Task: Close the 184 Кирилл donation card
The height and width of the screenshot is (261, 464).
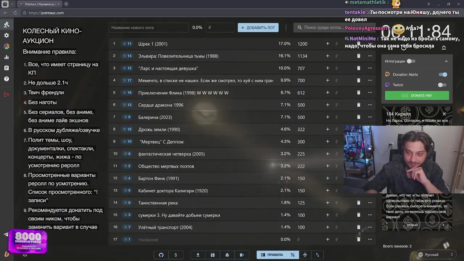Action: click(x=444, y=114)
